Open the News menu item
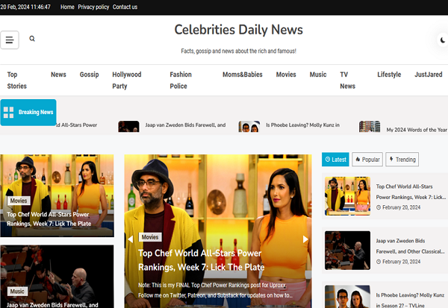The height and width of the screenshot is (308, 448). click(58, 75)
